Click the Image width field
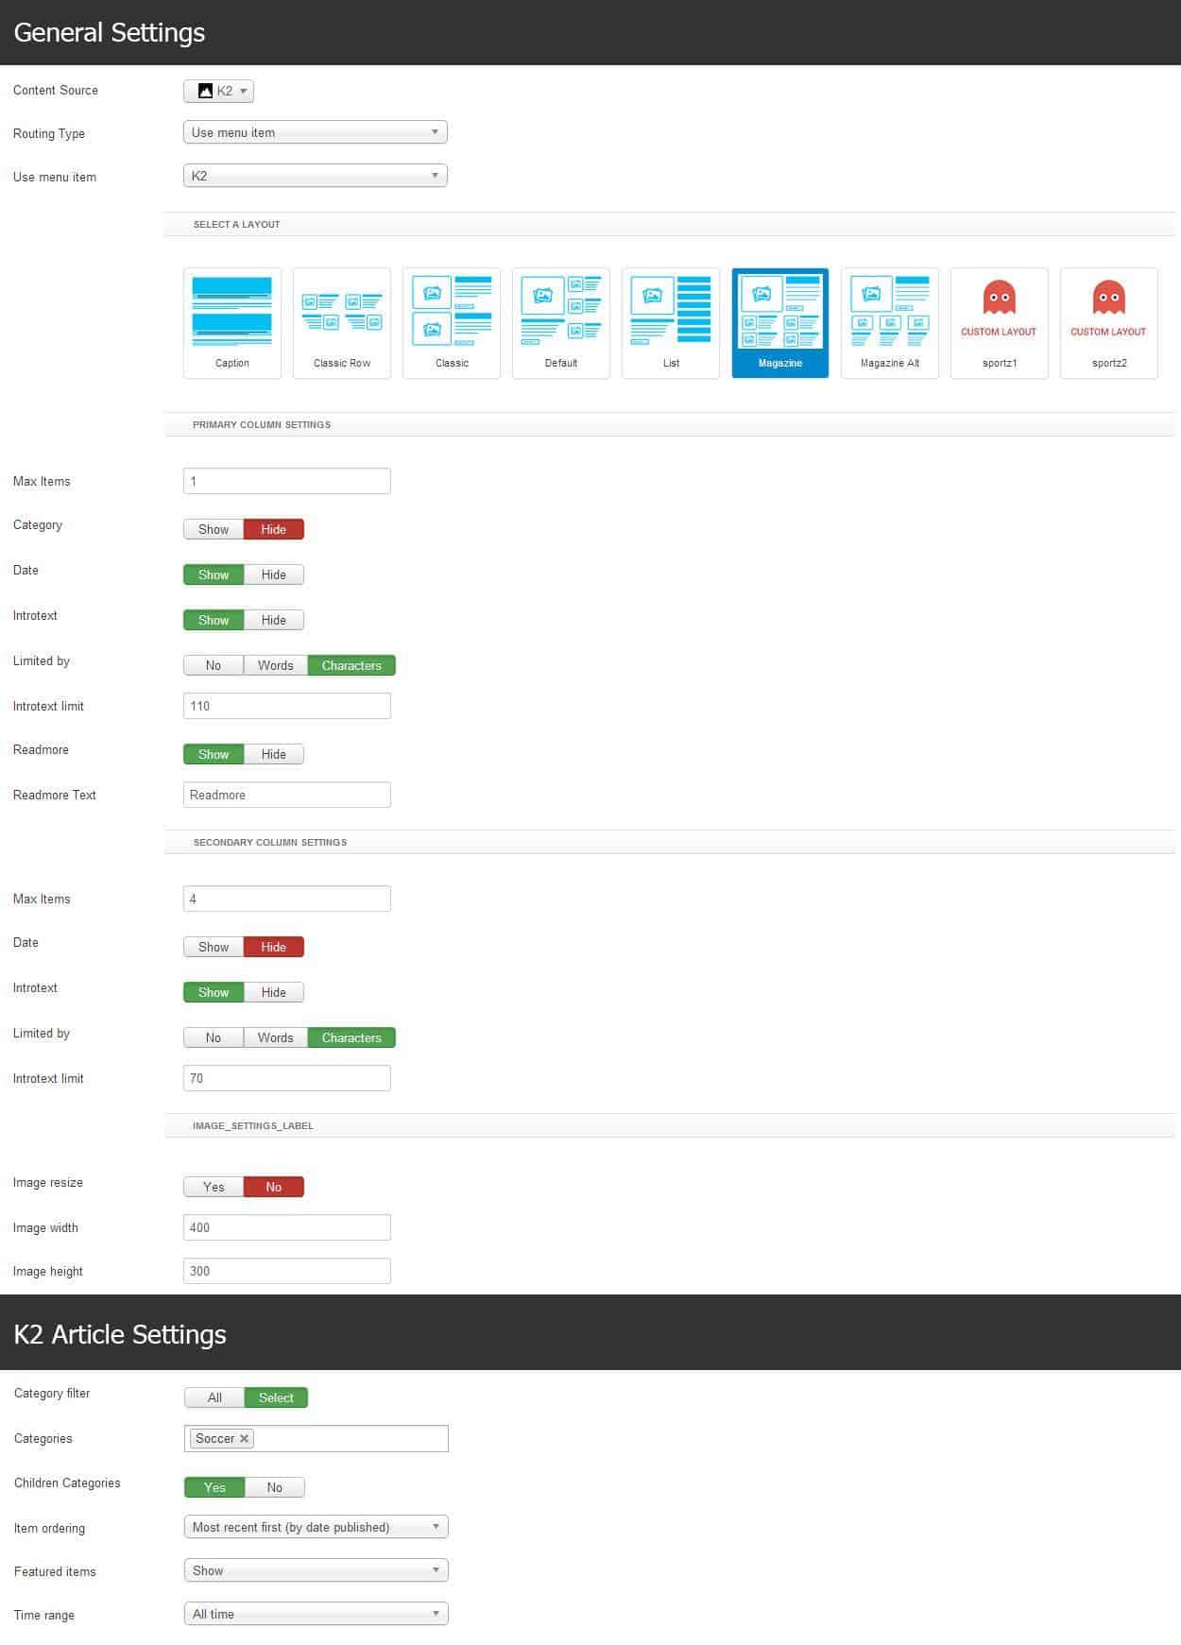This screenshot has width=1181, height=1645. pos(286,1227)
